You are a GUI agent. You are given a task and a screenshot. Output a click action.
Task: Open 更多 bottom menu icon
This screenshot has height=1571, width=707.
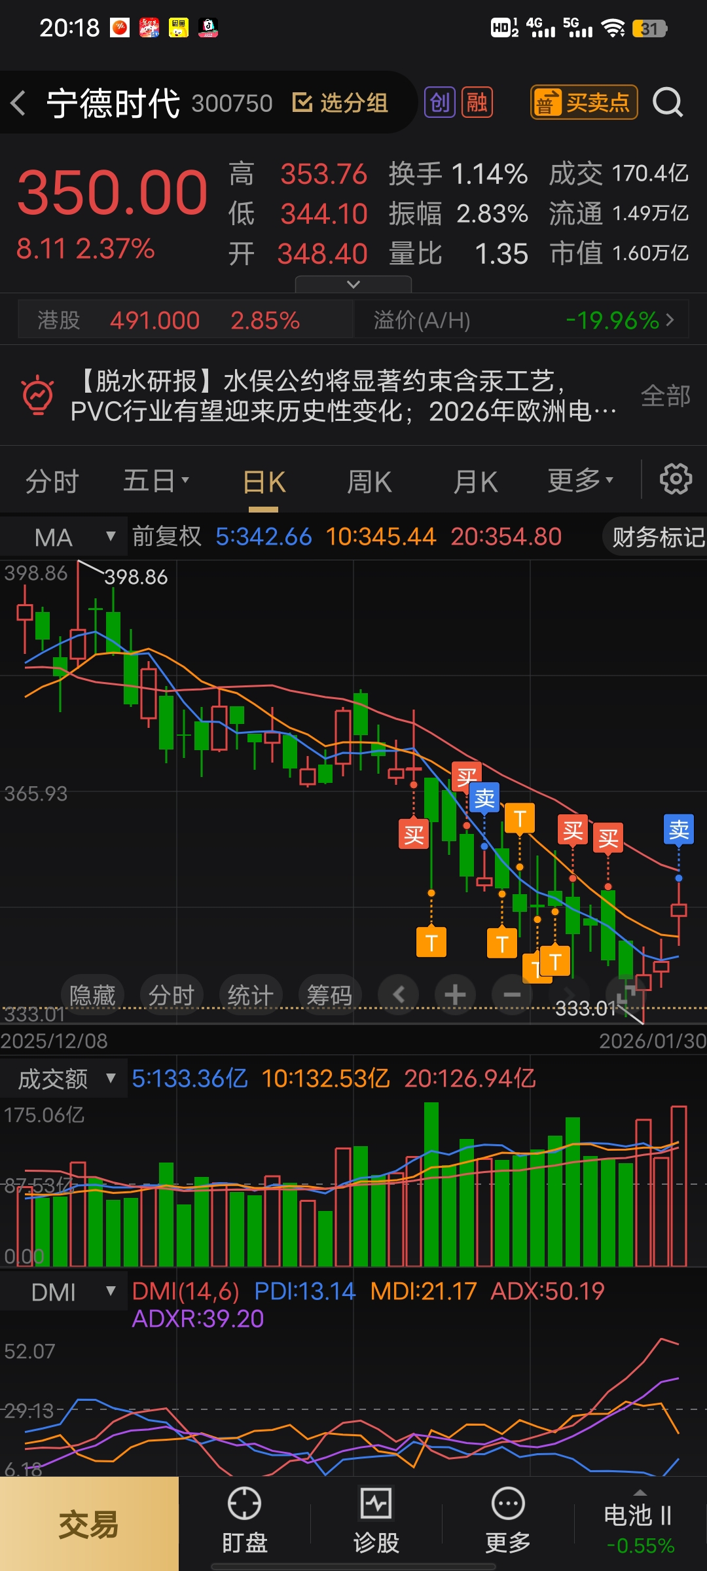pos(508,1521)
